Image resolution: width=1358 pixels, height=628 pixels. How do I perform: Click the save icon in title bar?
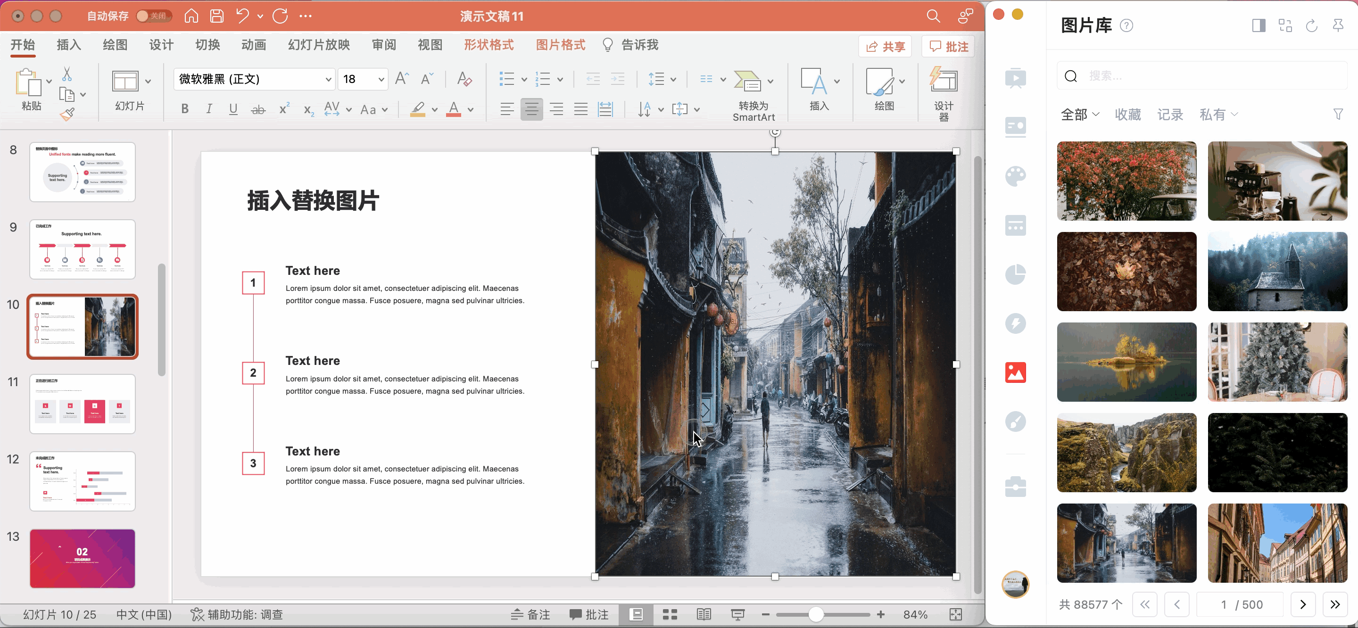(x=217, y=17)
